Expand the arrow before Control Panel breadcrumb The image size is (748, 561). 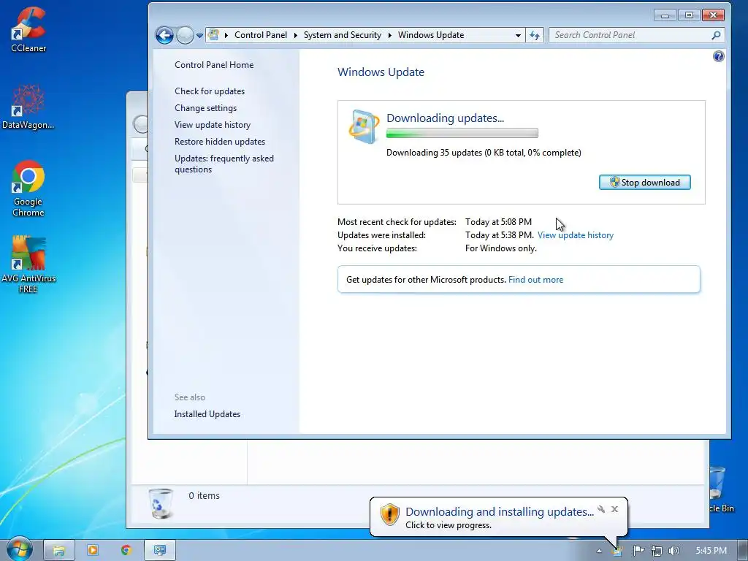pos(226,35)
